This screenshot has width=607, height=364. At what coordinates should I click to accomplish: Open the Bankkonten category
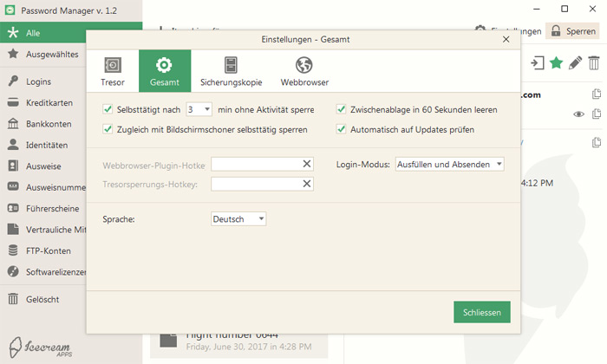tap(43, 124)
